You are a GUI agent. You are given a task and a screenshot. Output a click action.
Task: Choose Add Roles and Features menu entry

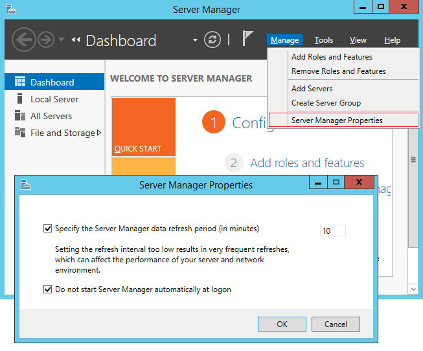332,57
